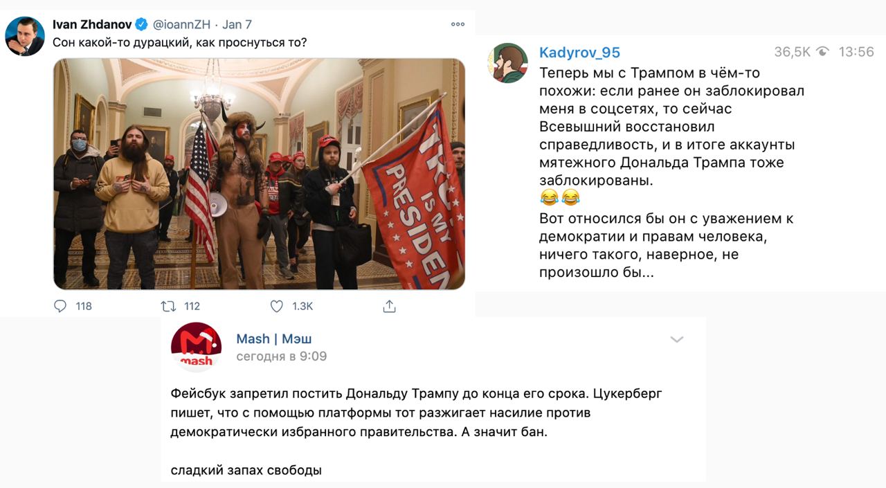Open the Jan 7 tweet date
The height and width of the screenshot is (488, 886).
[237, 24]
